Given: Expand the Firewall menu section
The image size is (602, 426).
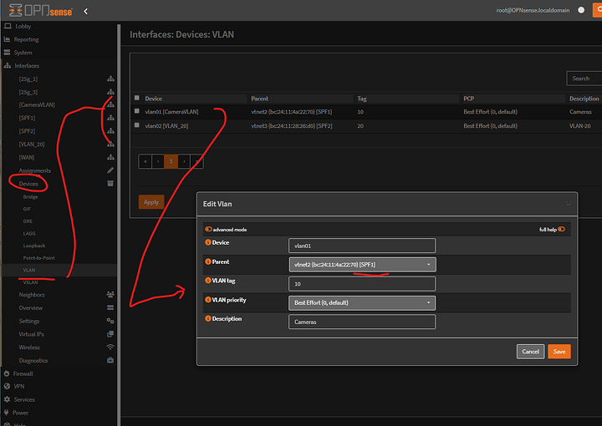Looking at the screenshot, I should 23,373.
